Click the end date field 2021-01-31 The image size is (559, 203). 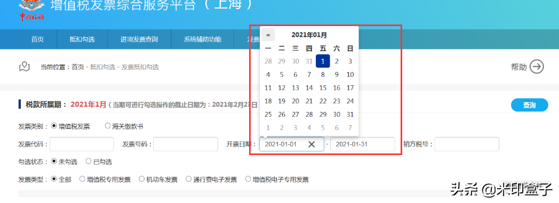click(x=363, y=144)
